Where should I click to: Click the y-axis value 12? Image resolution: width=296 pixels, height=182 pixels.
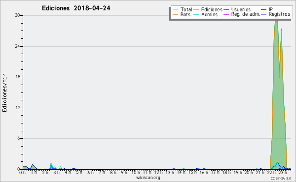[18, 108]
